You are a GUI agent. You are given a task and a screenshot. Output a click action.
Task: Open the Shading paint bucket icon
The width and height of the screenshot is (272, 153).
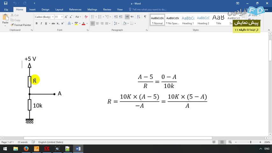tap(125, 23)
